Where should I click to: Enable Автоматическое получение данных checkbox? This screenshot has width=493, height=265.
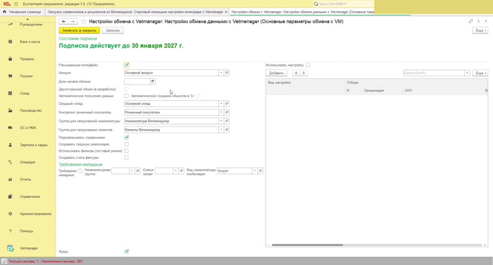(126, 96)
